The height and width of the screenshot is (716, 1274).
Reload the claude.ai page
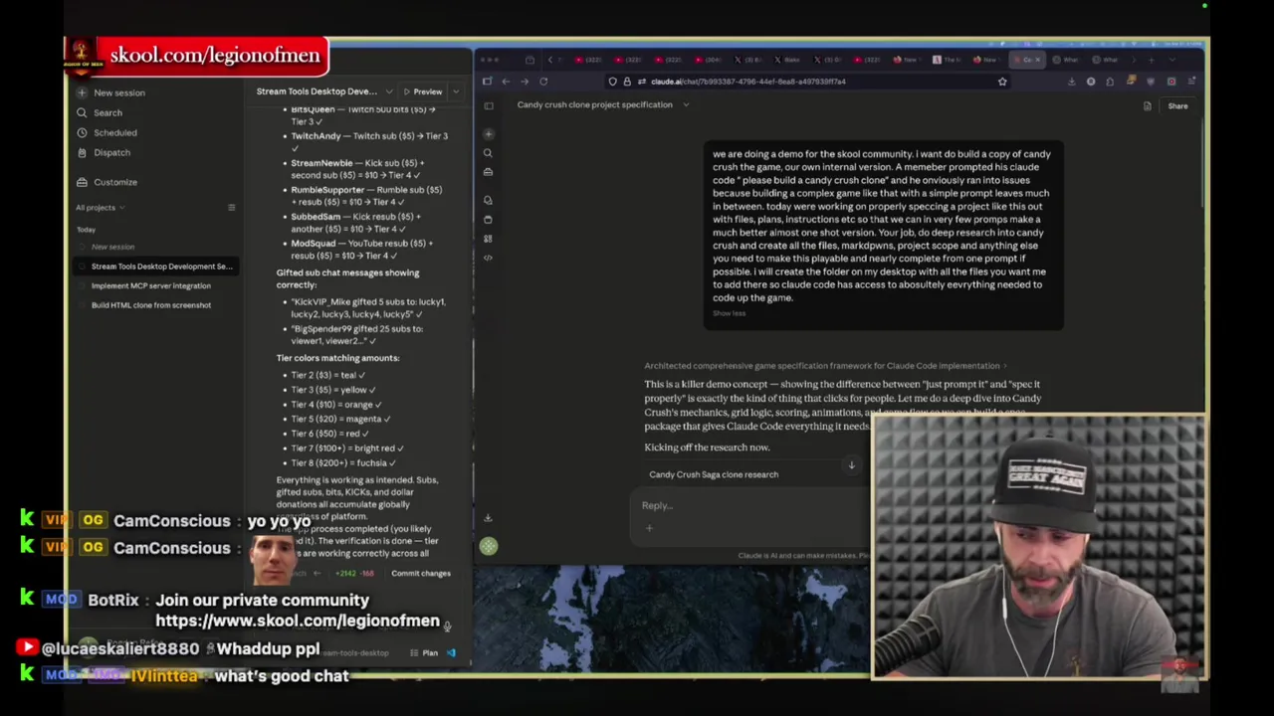click(x=543, y=82)
